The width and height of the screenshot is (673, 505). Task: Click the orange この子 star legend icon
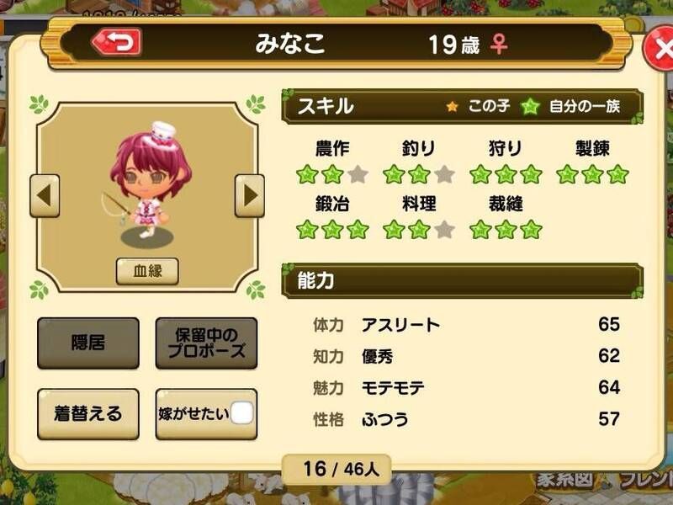pyautogui.click(x=452, y=106)
